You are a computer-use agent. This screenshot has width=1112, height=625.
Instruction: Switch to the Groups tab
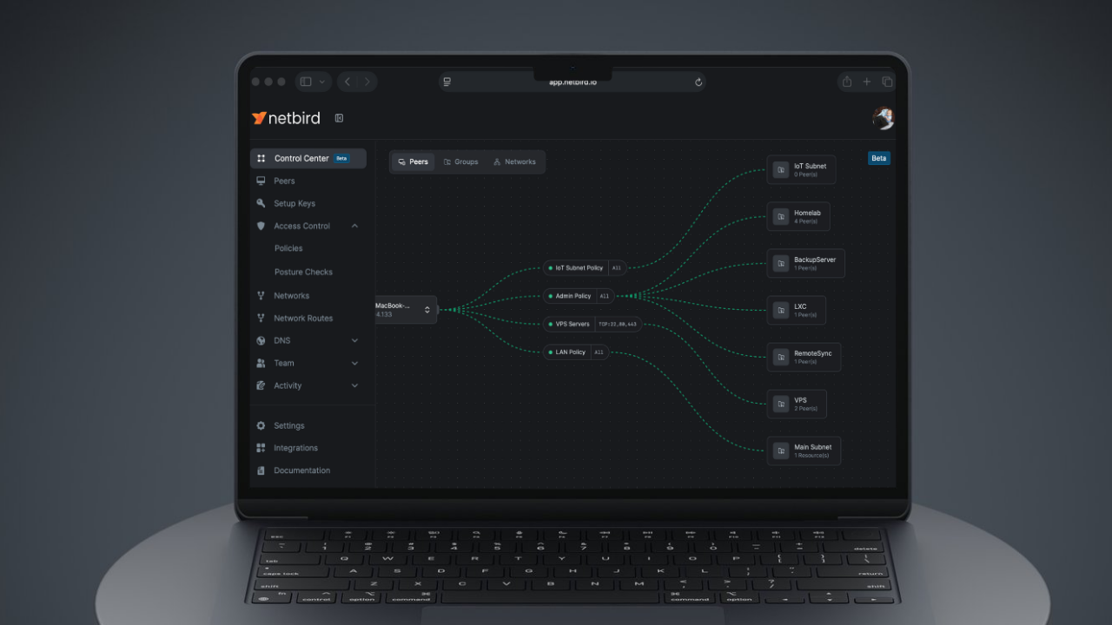pos(461,161)
